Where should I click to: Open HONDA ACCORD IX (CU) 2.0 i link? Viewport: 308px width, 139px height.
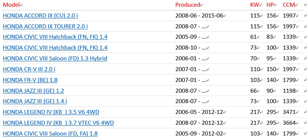40,16
